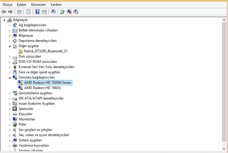
Task: Expand Ses girişleri ve çıkışları arrow
Action: pyautogui.click(x=10, y=130)
